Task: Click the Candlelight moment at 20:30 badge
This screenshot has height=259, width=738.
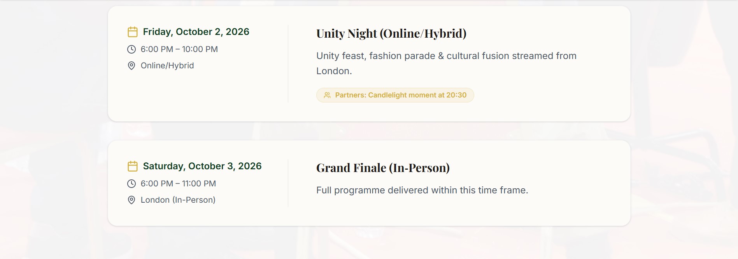Action: (401, 95)
